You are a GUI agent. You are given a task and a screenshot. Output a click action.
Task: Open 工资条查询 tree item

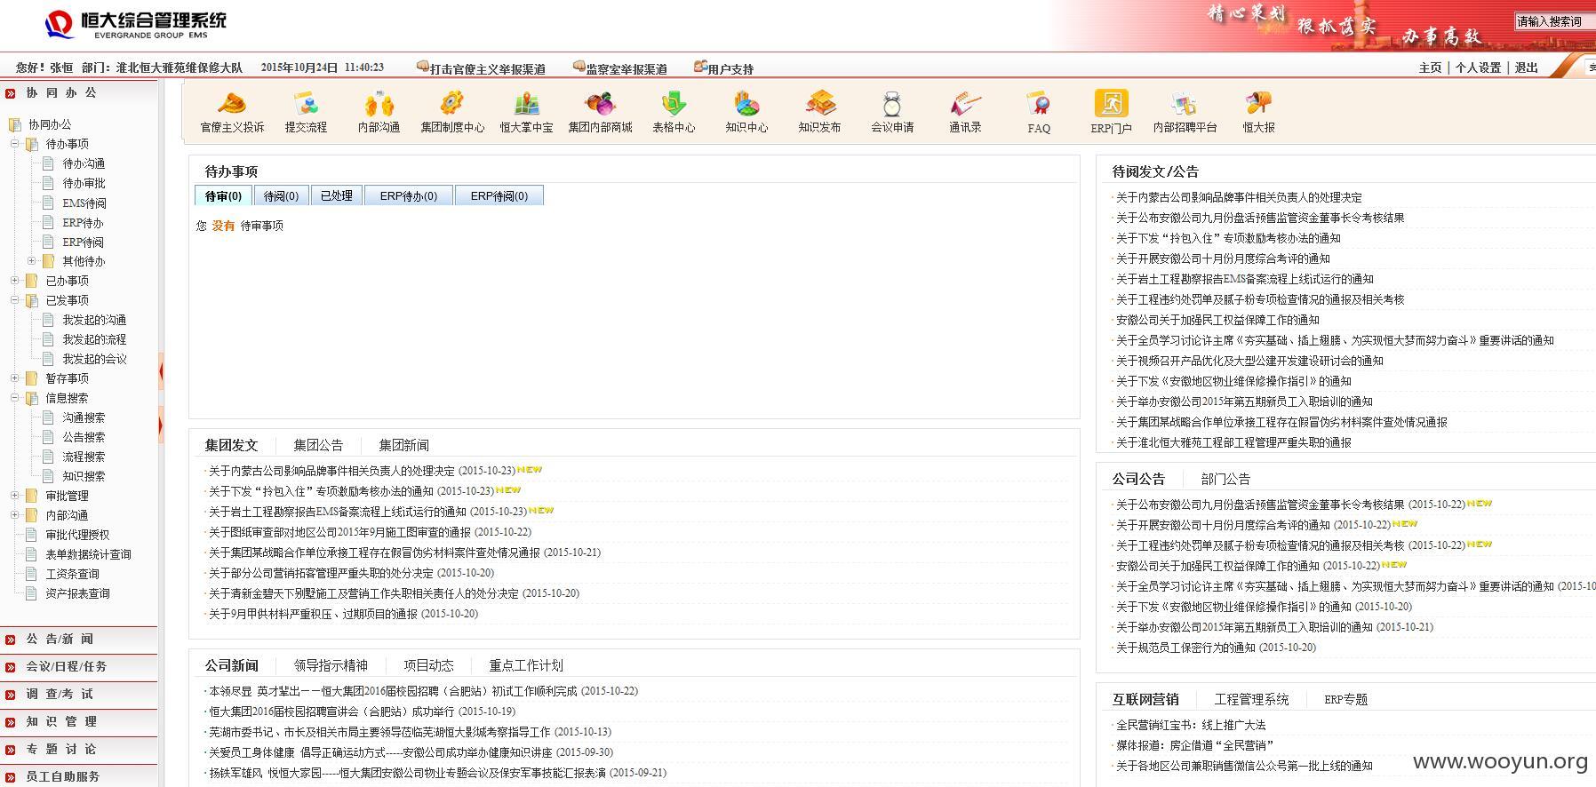click(x=73, y=574)
